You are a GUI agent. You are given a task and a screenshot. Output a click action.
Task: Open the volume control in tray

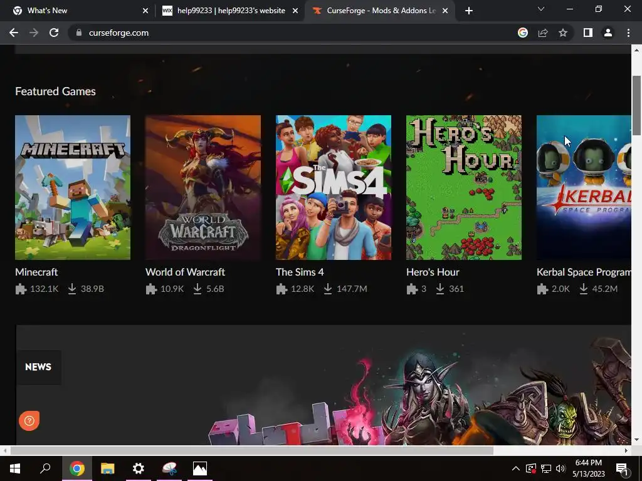[x=560, y=468]
